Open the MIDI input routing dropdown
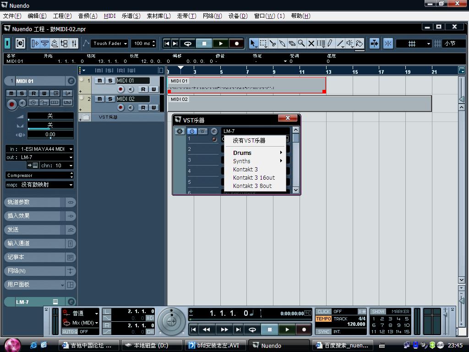Image resolution: width=469 pixels, height=352 pixels. tap(39, 149)
